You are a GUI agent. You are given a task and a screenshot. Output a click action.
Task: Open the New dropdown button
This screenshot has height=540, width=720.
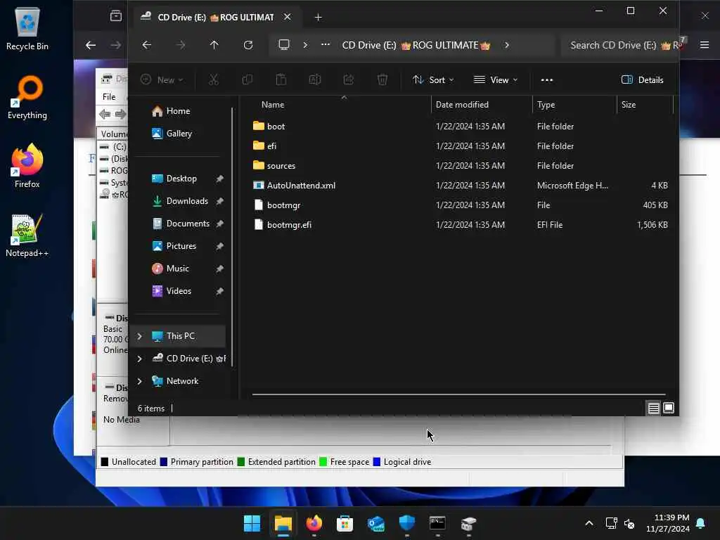pos(162,80)
